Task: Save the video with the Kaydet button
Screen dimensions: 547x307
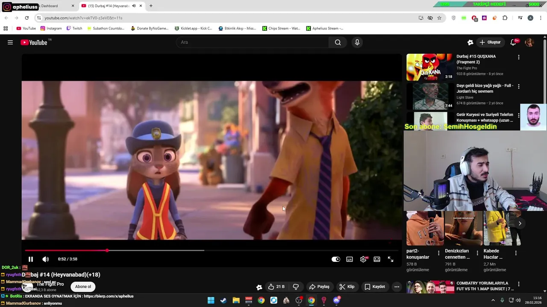Action: 374,287
